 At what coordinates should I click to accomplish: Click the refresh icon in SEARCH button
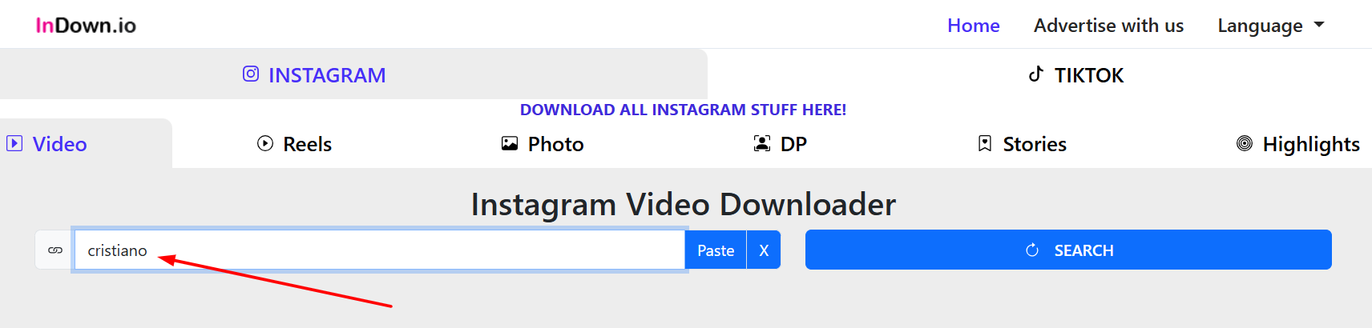coord(1032,250)
